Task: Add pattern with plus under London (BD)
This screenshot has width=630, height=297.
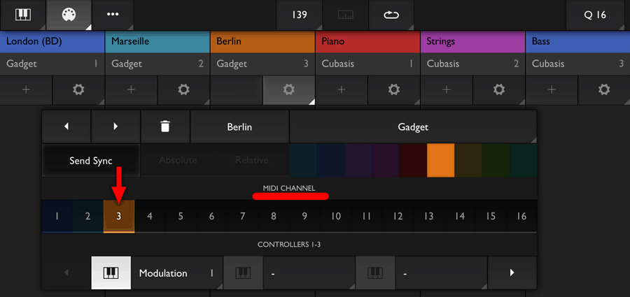Action: tap(26, 90)
